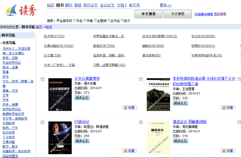The width and height of the screenshot is (241, 158).
Task: Click the main search input field
Action: pos(90,13)
